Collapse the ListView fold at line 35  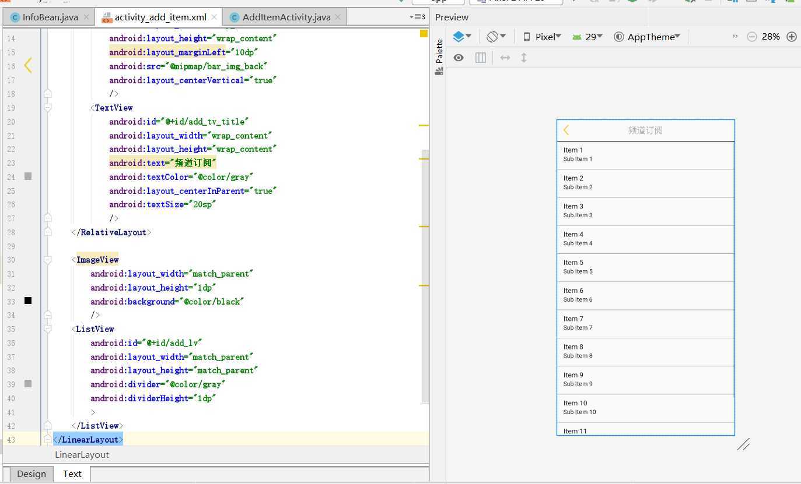tap(48, 329)
